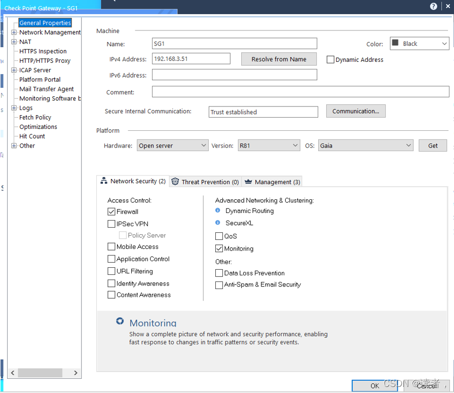Image resolution: width=454 pixels, height=393 pixels.
Task: Enable Data Loss Prevention checkbox
Action: pyautogui.click(x=219, y=273)
